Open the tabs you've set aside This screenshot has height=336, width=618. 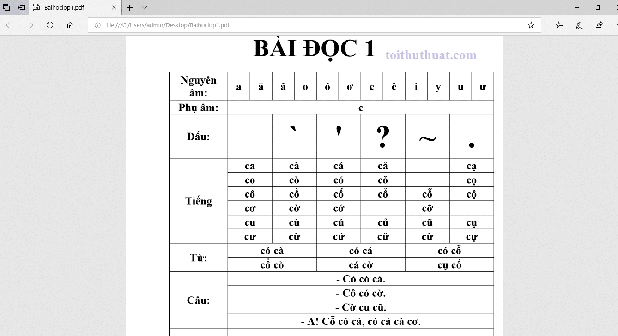[x=6, y=7]
